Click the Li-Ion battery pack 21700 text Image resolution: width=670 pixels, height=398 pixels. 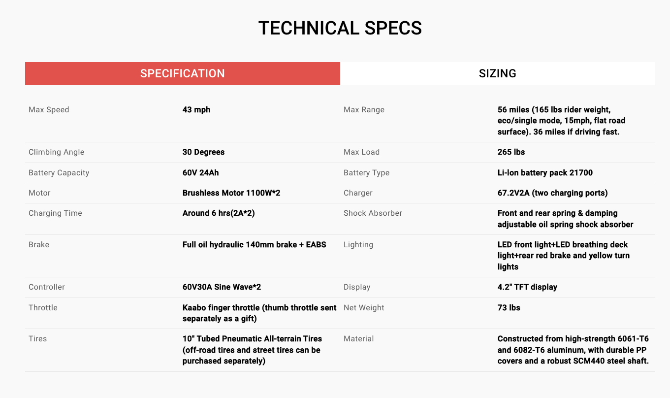pyautogui.click(x=545, y=173)
